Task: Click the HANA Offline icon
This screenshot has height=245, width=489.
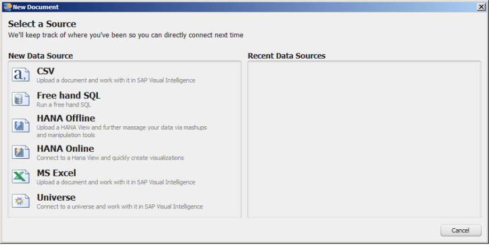Action: click(20, 126)
